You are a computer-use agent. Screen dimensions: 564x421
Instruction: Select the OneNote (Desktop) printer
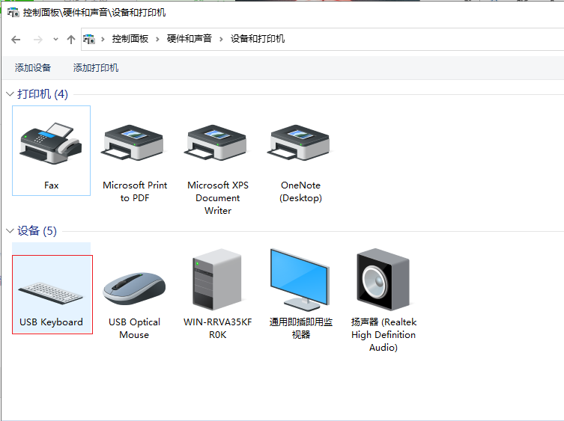click(300, 150)
